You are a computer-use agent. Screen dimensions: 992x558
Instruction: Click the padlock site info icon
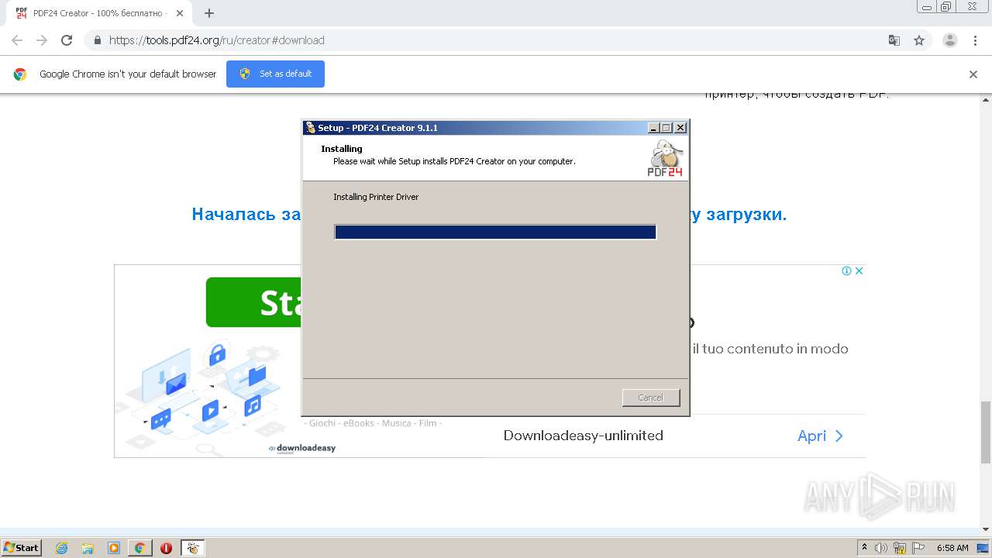[97, 40]
